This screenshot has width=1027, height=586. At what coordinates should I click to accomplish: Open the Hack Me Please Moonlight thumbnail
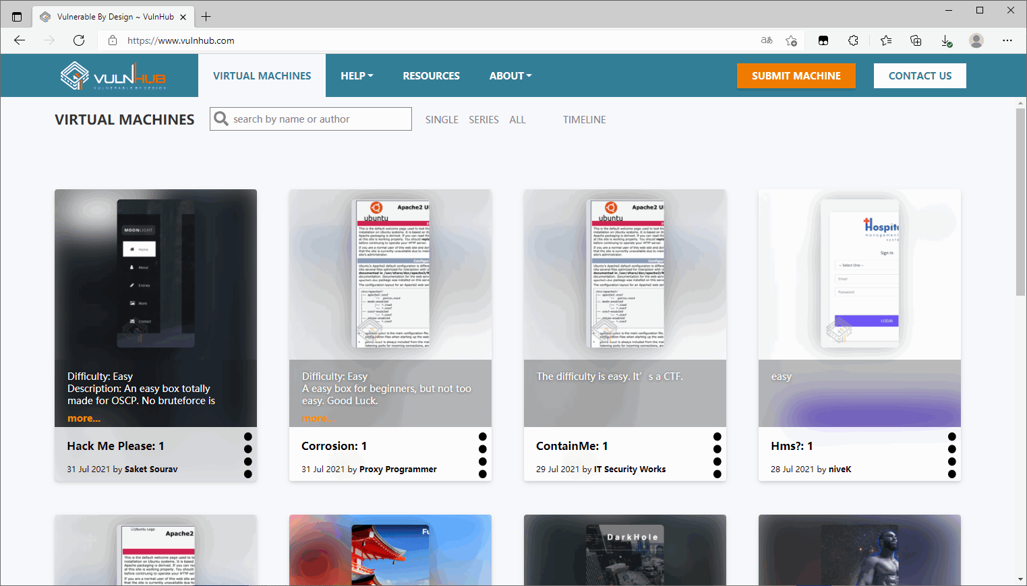tap(156, 274)
